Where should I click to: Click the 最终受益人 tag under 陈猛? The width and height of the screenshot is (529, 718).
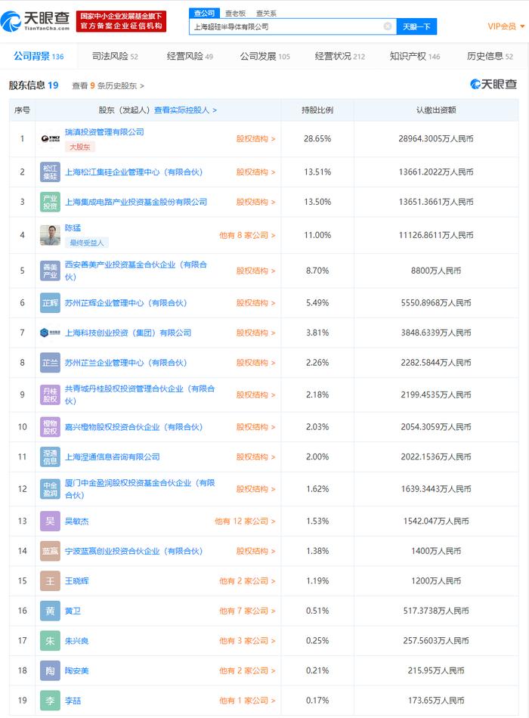click(x=87, y=243)
